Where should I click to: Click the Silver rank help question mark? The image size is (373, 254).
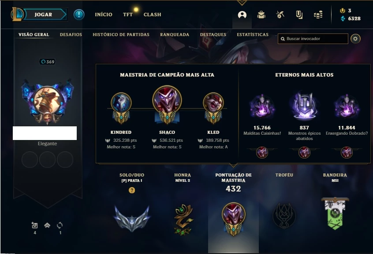pyautogui.click(x=132, y=190)
